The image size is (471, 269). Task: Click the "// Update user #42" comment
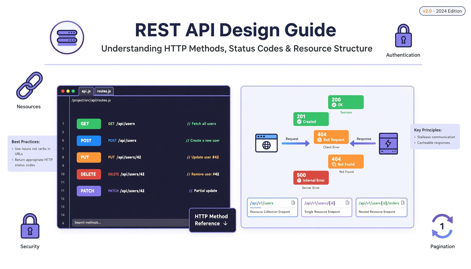tap(203, 157)
